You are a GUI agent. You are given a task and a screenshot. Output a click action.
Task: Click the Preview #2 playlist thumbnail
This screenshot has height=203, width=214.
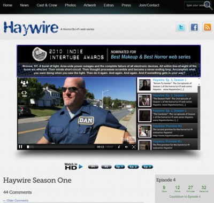coord(145,131)
